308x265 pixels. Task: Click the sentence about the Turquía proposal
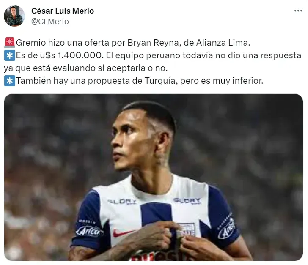(139, 81)
